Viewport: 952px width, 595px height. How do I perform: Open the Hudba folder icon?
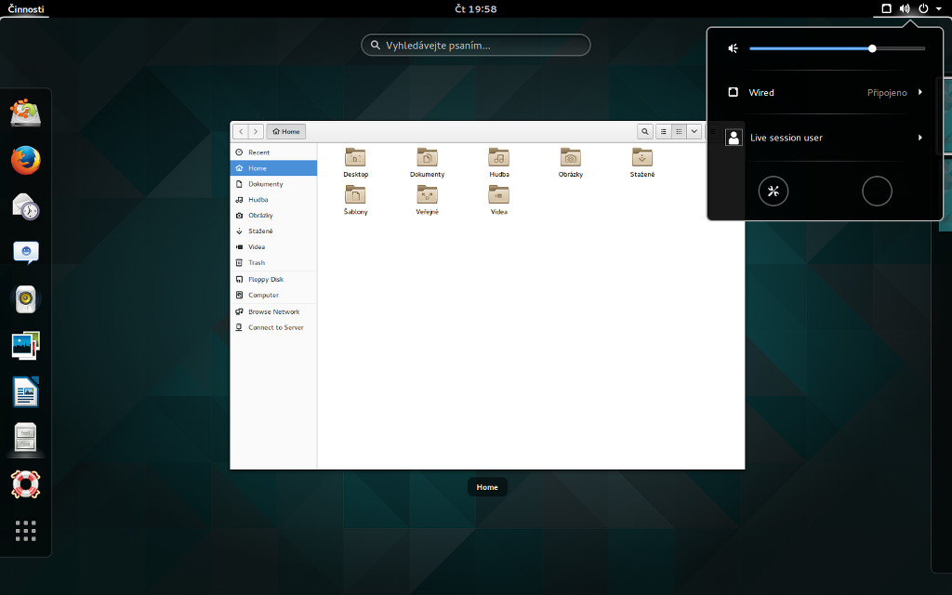coord(498,162)
